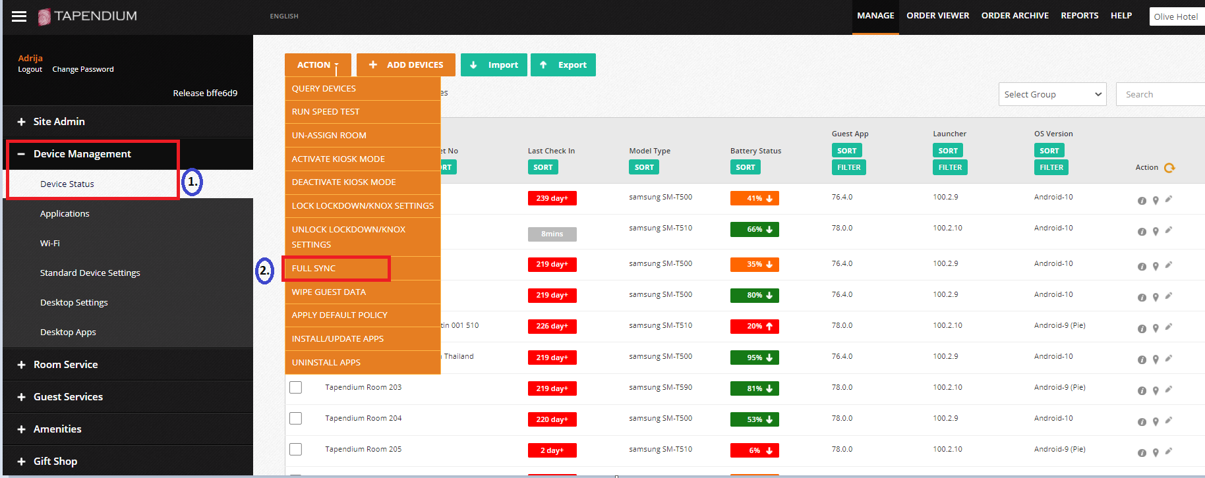The width and height of the screenshot is (1205, 478).
Task: Click the Import down-arrow button
Action: coord(494,65)
